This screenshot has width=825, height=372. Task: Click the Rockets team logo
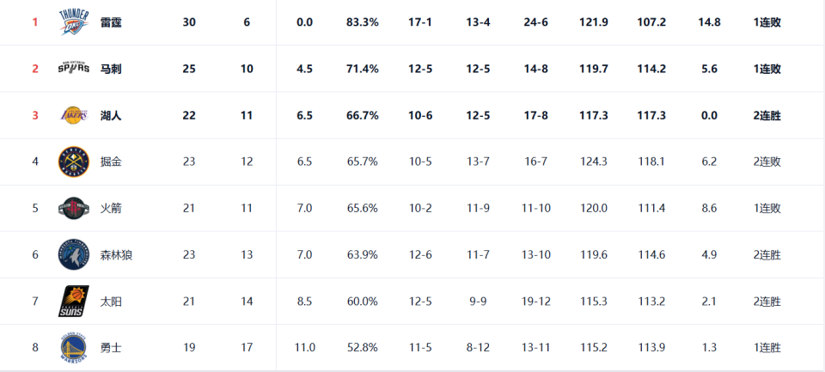pos(73,208)
